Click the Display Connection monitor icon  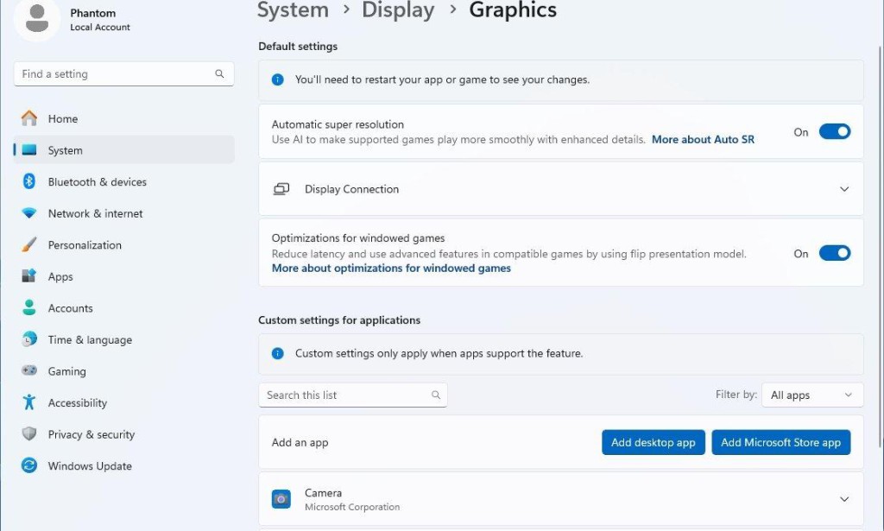click(x=281, y=188)
